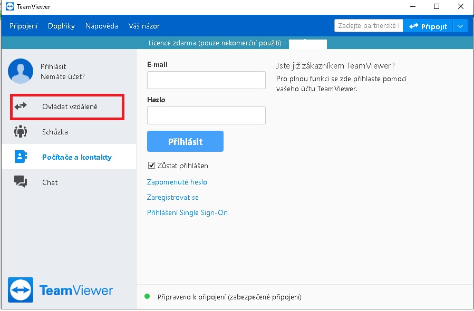Screen dimensions: 474x311
Task: Click the Ovládat vzdáleně arrows icon
Action: point(21,106)
